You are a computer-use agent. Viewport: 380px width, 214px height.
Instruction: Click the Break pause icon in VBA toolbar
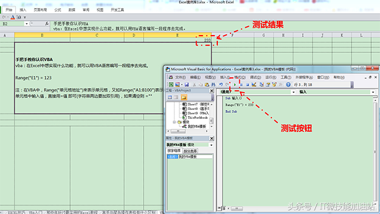pos(241,84)
